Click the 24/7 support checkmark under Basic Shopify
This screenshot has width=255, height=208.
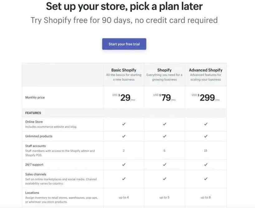tap(124, 165)
